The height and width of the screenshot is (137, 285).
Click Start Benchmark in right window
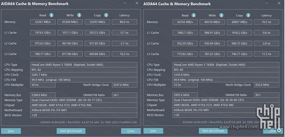tap(213, 131)
